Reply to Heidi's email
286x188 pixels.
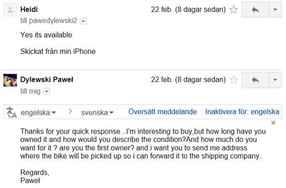(x=256, y=10)
